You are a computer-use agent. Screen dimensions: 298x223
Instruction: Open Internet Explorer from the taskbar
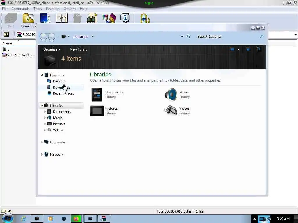(x=24, y=219)
